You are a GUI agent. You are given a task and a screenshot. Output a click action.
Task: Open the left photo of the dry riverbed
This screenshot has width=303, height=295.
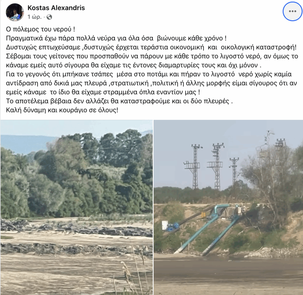77,207
